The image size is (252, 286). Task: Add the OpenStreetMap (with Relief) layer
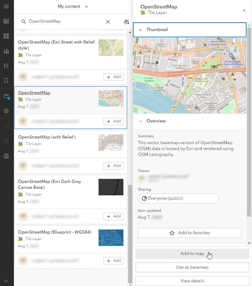tap(113, 166)
